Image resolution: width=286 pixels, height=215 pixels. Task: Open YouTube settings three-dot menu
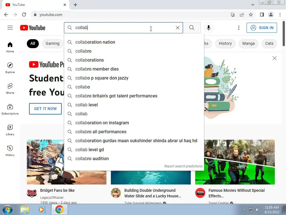point(239,28)
